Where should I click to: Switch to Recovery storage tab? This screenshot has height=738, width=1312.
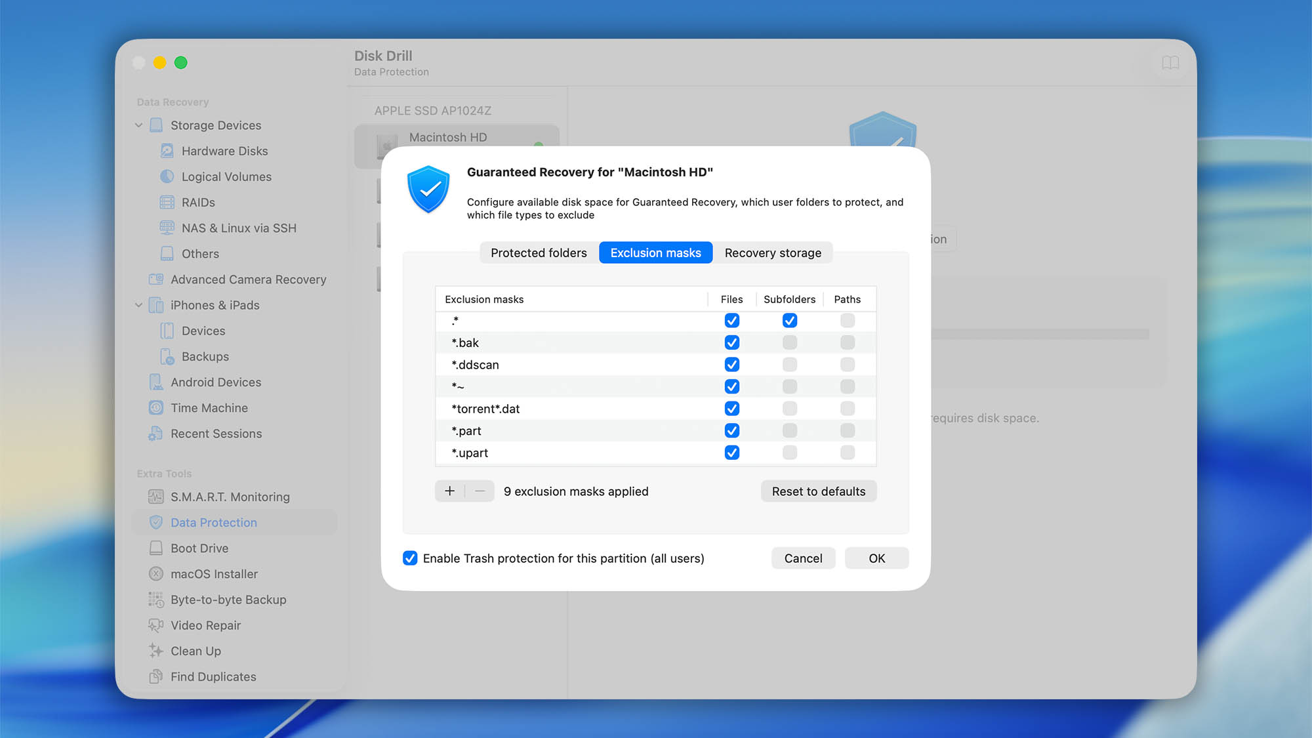[x=773, y=253]
